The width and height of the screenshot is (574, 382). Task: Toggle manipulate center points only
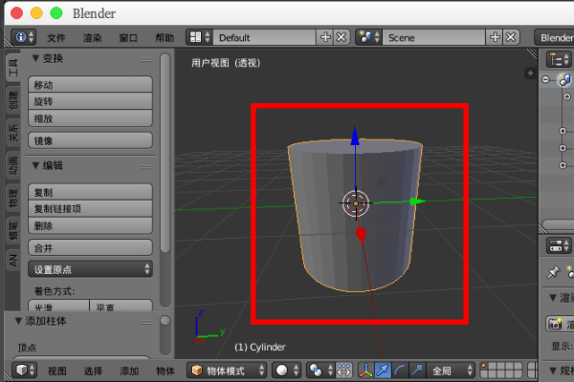pyautogui.click(x=343, y=371)
